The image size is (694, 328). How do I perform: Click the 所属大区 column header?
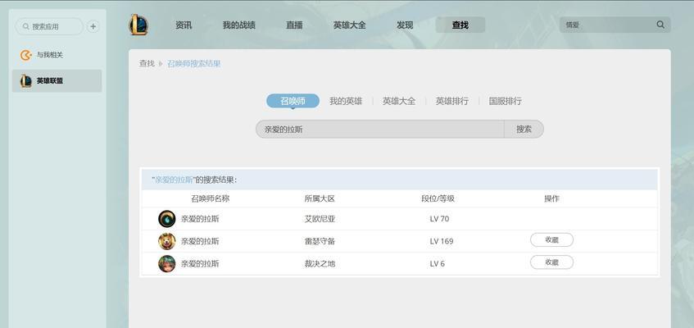(320, 198)
